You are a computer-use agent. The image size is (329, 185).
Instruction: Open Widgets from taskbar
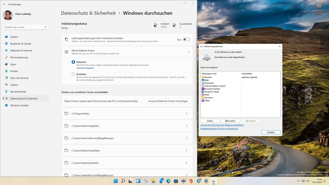click(x=138, y=181)
